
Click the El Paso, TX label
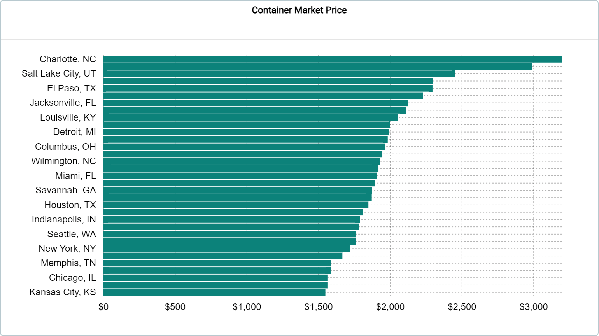(x=72, y=88)
